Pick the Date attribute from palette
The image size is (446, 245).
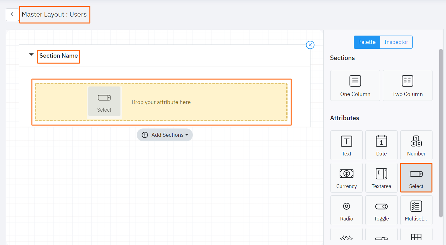coord(381,145)
